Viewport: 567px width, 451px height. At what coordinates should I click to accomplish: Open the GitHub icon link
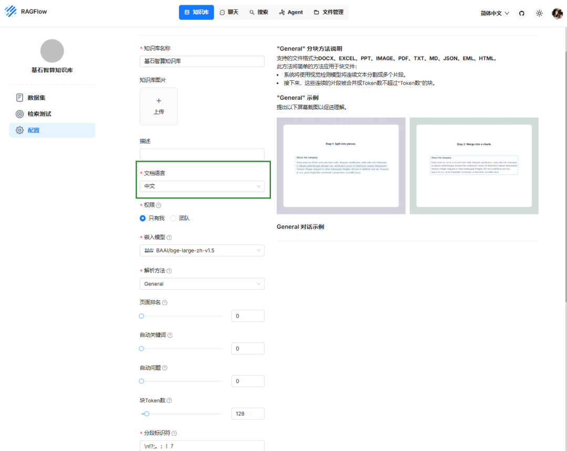pos(521,13)
